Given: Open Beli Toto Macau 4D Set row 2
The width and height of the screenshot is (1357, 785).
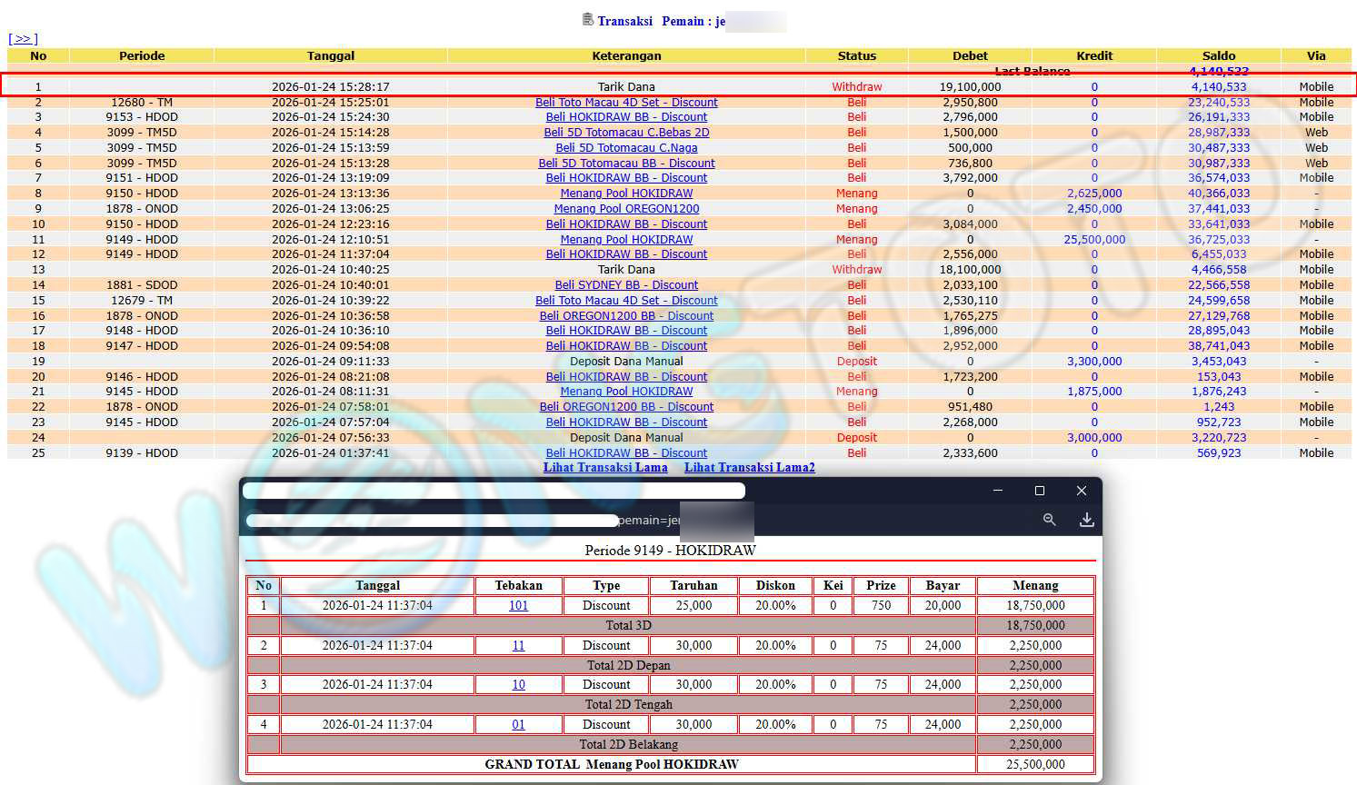Looking at the screenshot, I should [x=626, y=103].
